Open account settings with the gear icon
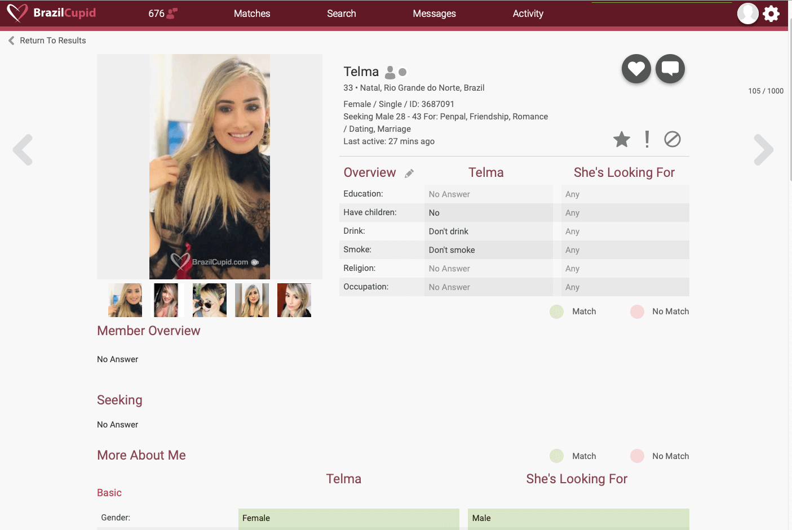 [x=771, y=14]
